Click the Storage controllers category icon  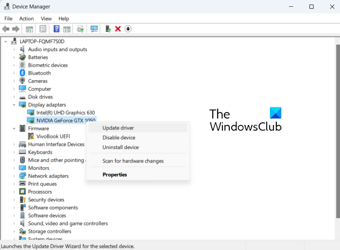22,231
